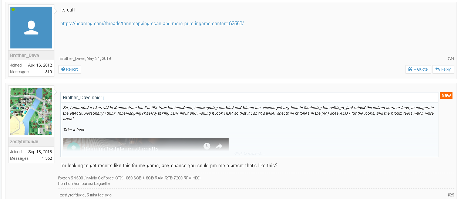461x199 pixels.
Task: Click the YouTube channel avatar in video
Action: pyautogui.click(x=74, y=148)
